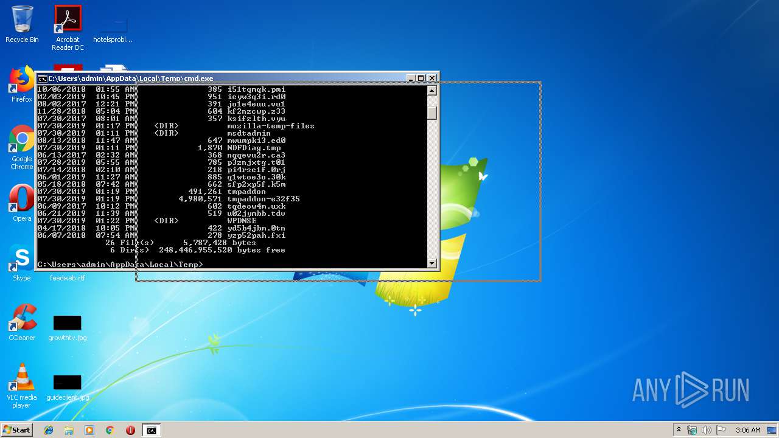Click the pi4rse1f.0rj file entry

[x=256, y=170]
